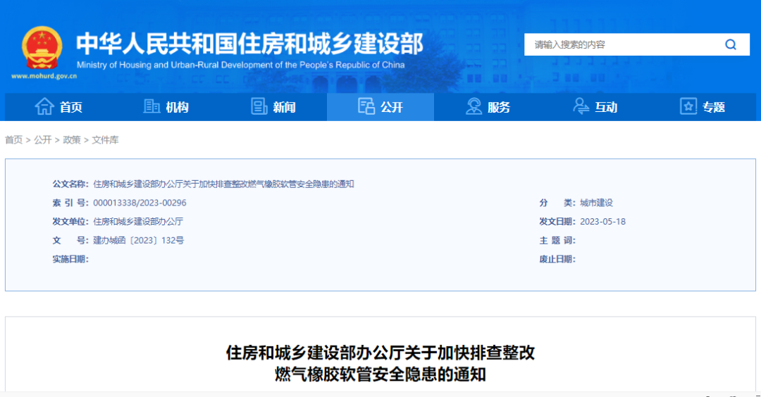Viewport: 761px width, 397px height.
Task: Click the issue date 2023-05-18
Action: 602,222
